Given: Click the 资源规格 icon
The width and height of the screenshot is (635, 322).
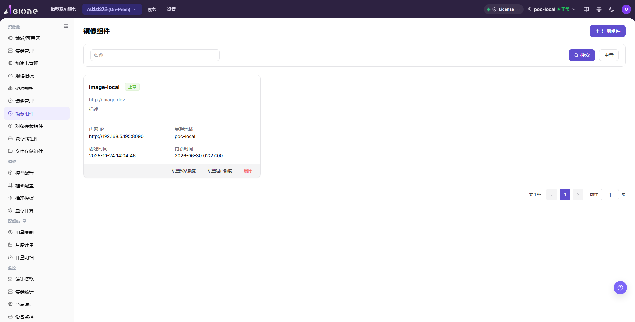Looking at the screenshot, I should (x=10, y=89).
